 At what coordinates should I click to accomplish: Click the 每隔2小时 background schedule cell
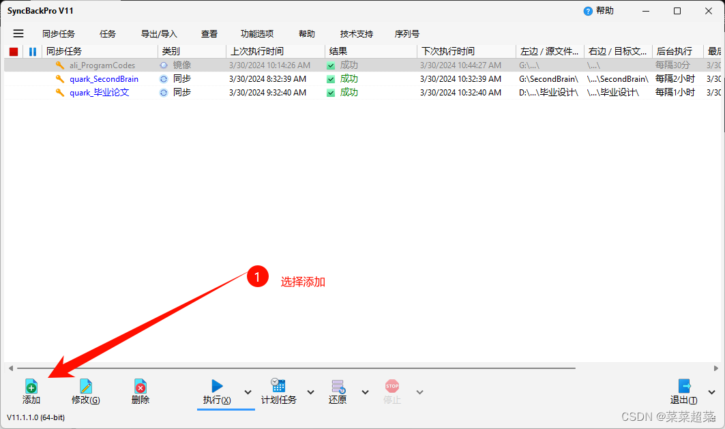(675, 79)
